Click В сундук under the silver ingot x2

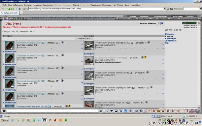point(89,54)
